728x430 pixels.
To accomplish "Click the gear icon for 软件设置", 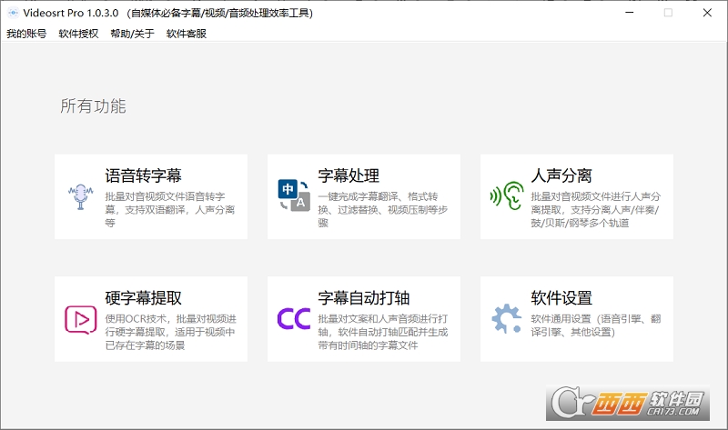I will (506, 319).
